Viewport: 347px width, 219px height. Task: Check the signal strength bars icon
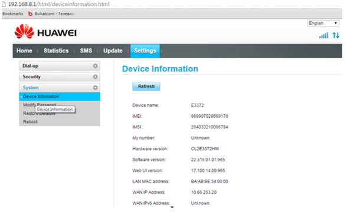(323, 35)
